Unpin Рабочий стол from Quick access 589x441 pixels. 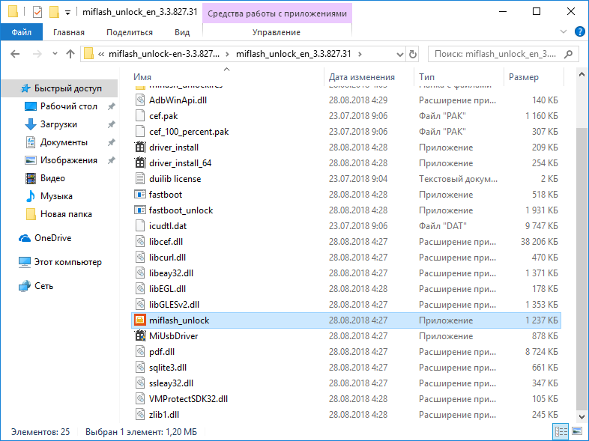111,106
